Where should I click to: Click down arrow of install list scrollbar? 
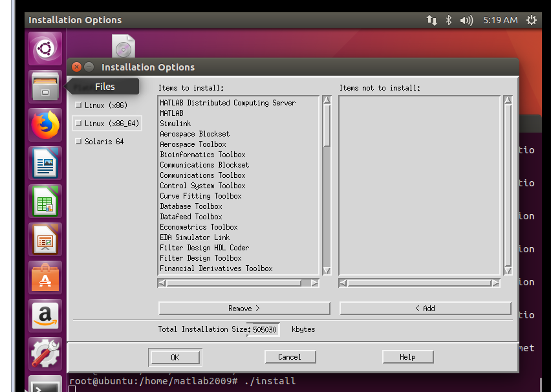pyautogui.click(x=327, y=270)
